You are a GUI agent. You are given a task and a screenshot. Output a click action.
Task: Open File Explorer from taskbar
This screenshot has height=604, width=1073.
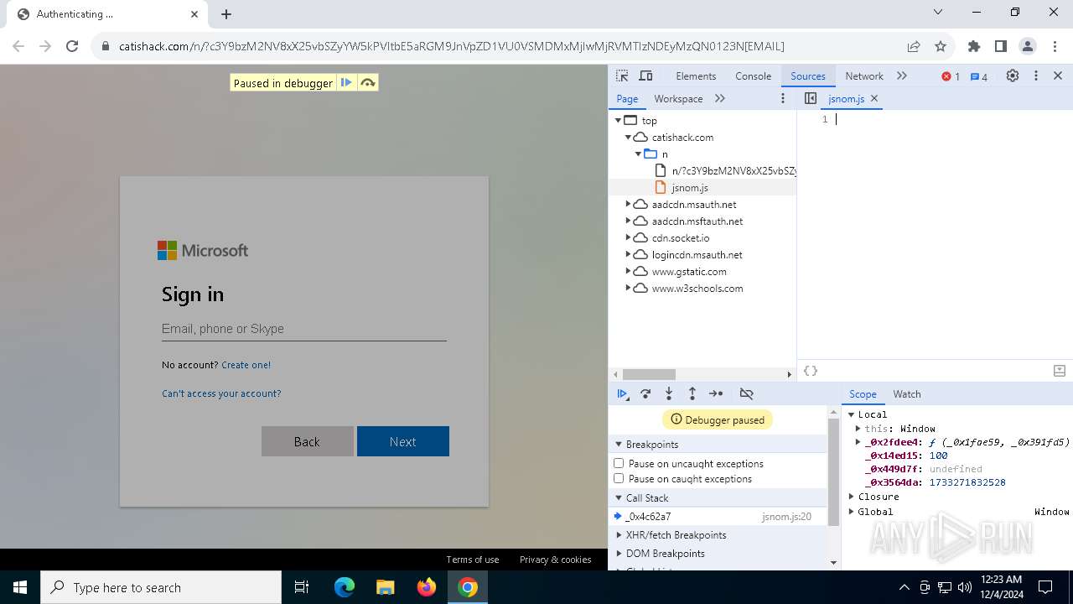(x=386, y=587)
